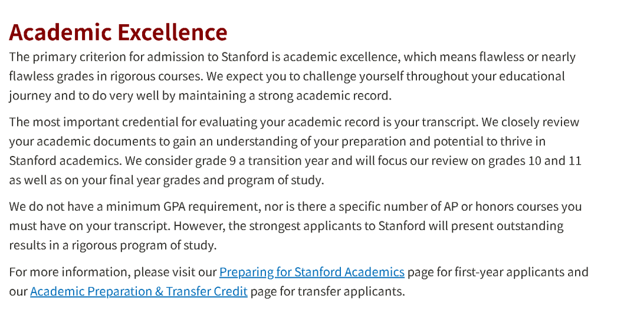Viewport: 637px width, 309px height.
Task: Open Academic Preparation & Transfer Credit link
Action: 139,291
